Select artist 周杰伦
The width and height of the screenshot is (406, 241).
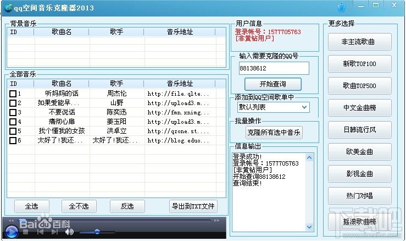(x=116, y=94)
